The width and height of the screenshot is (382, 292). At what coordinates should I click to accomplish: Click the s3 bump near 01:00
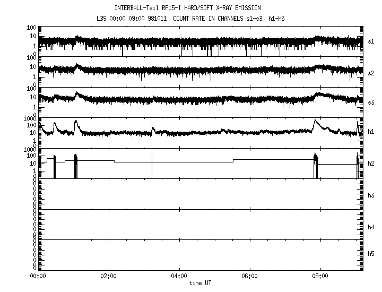[x=77, y=95]
